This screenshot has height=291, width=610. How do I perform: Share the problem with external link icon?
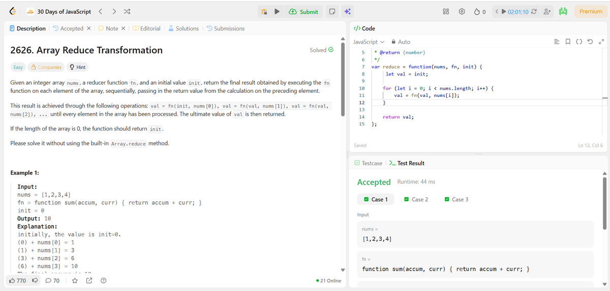point(89,280)
